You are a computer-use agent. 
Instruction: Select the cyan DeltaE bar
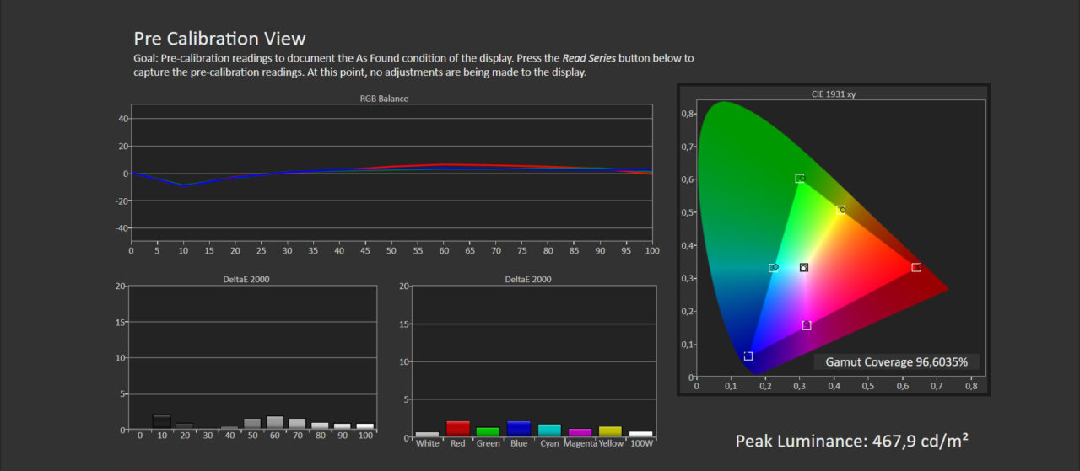549,431
